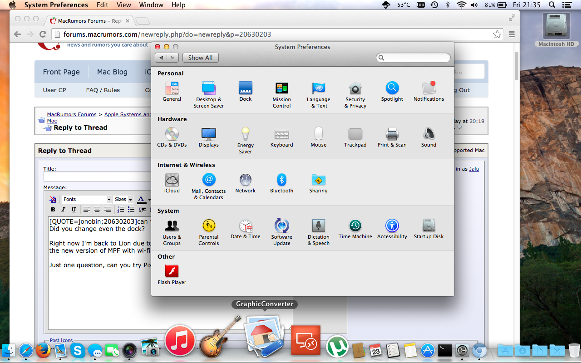Open the General preferences pane
The image size is (581, 363).
click(x=172, y=92)
